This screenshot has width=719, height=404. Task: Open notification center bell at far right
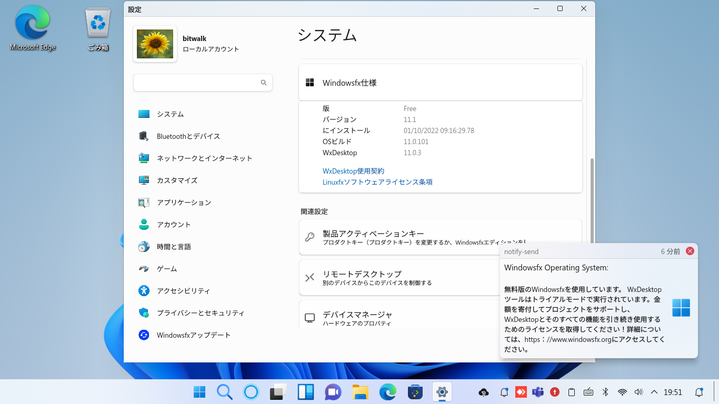point(699,392)
